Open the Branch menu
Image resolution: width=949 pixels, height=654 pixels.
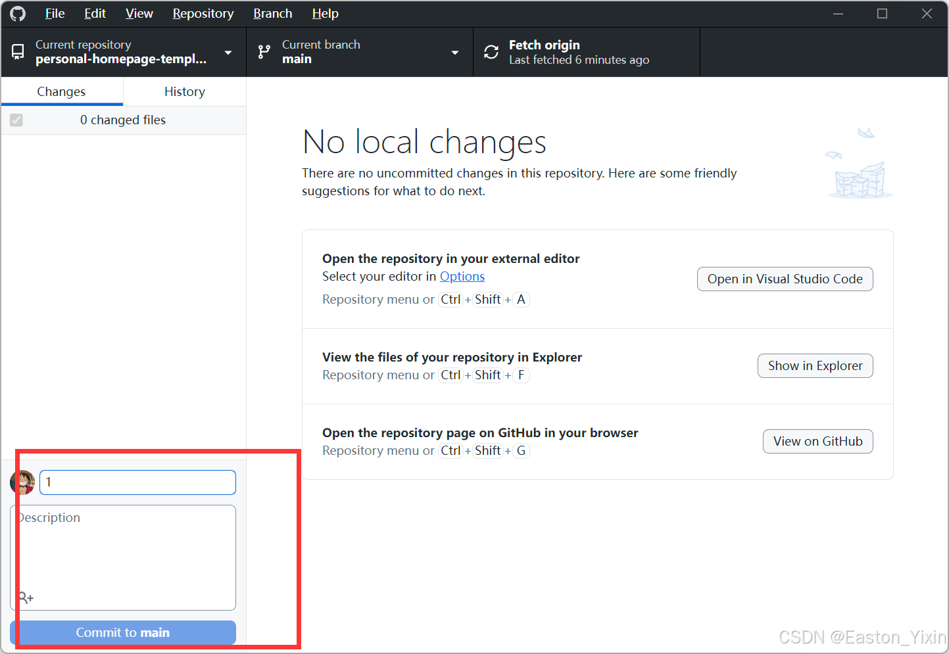click(x=273, y=14)
